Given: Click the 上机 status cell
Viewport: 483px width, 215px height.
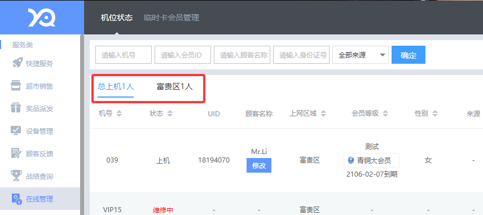Looking at the screenshot, I should point(163,160).
